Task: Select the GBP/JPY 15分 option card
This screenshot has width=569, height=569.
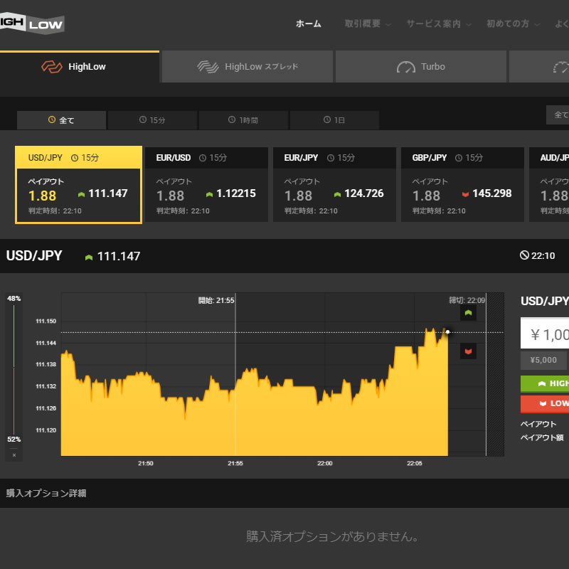Action: (463, 185)
